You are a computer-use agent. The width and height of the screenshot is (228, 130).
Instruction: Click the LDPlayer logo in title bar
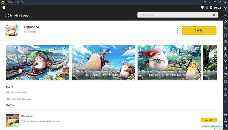pos(3,2)
